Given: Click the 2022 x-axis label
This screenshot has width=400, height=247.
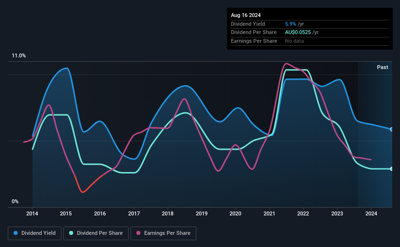Looking at the screenshot, I should [303, 213].
